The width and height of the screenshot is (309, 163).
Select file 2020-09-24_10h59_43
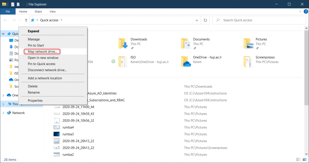(78, 114)
